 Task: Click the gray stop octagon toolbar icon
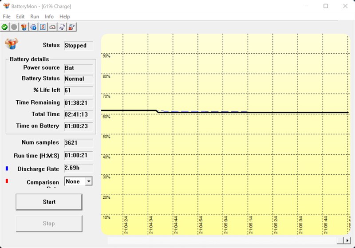click(x=14, y=27)
